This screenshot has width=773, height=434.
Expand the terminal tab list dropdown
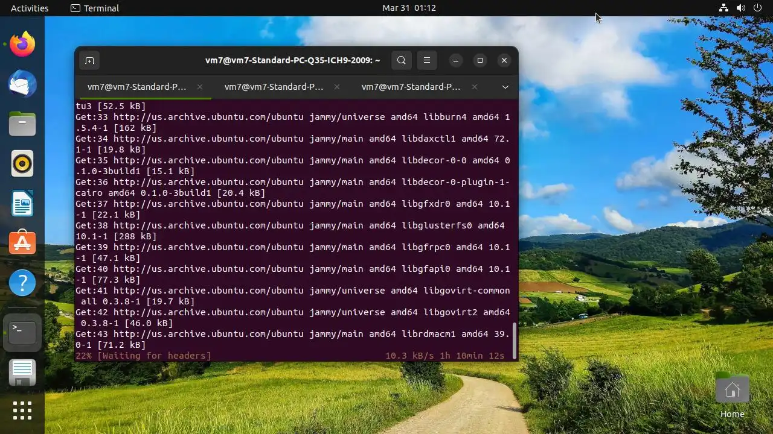tap(505, 87)
